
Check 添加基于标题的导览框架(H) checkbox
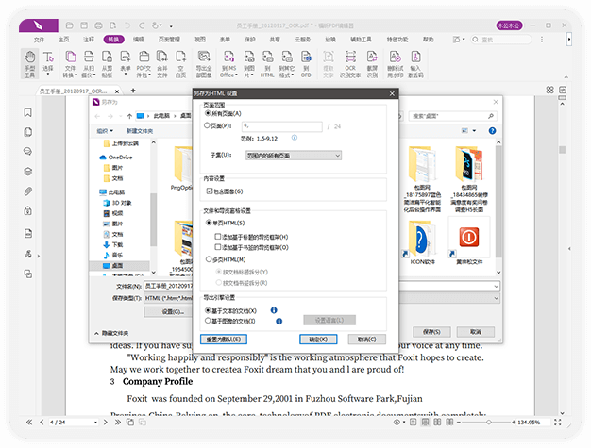[x=217, y=237]
